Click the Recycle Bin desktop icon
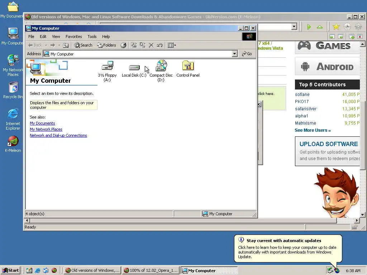367x275 pixels. tap(13, 90)
